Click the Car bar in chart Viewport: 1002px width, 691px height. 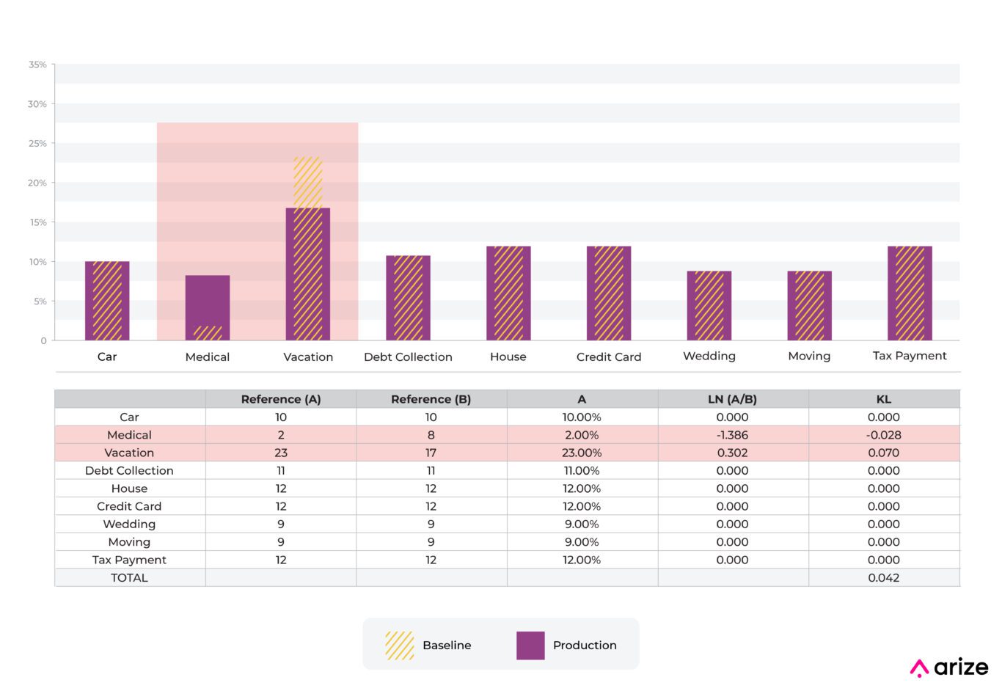click(107, 301)
